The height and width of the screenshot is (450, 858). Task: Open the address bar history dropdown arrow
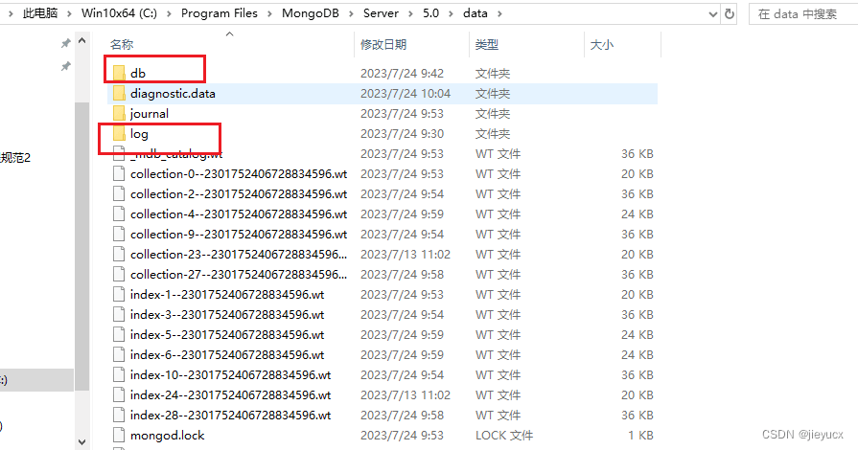[x=711, y=13]
